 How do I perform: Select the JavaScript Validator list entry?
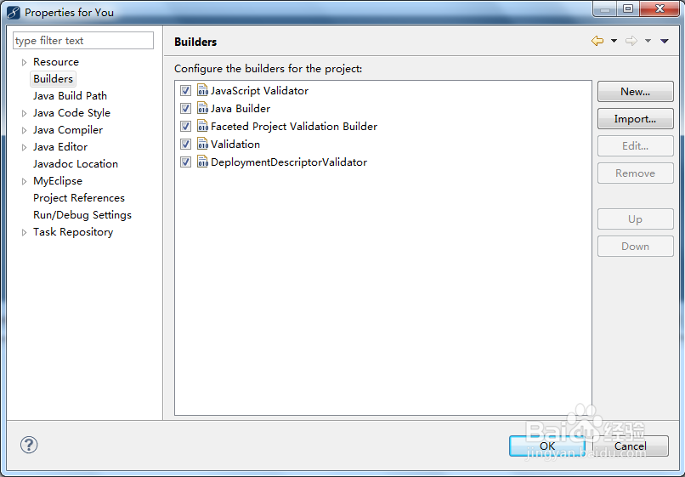tap(259, 90)
